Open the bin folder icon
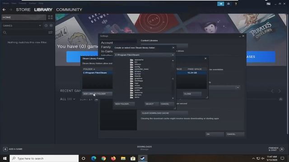Screen dimensions: 289x162 point(131,62)
